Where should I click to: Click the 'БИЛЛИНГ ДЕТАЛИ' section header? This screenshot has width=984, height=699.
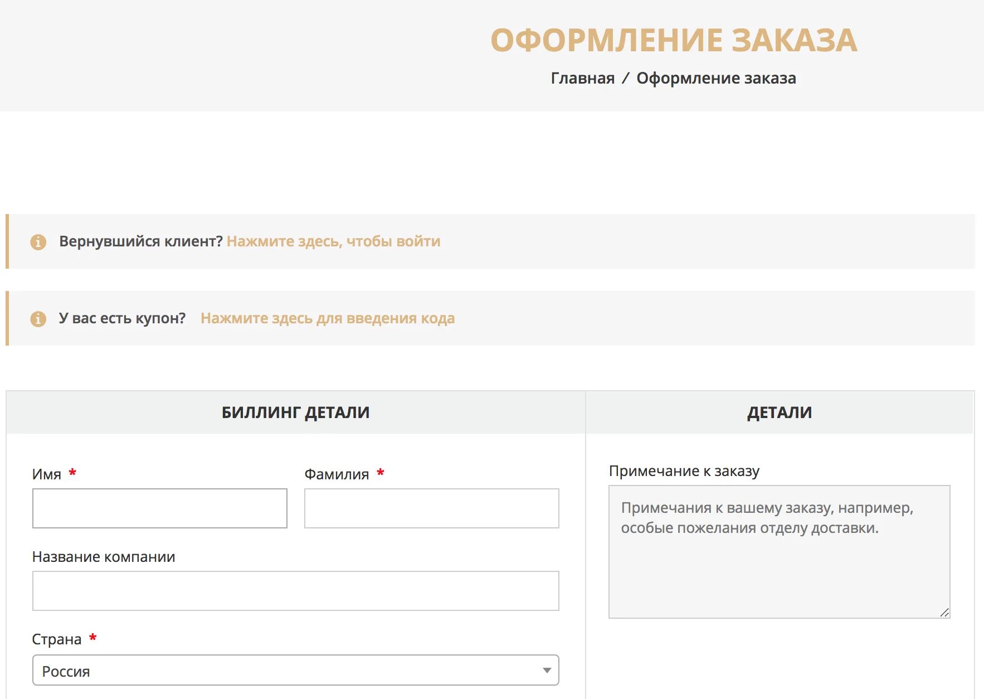(x=296, y=412)
